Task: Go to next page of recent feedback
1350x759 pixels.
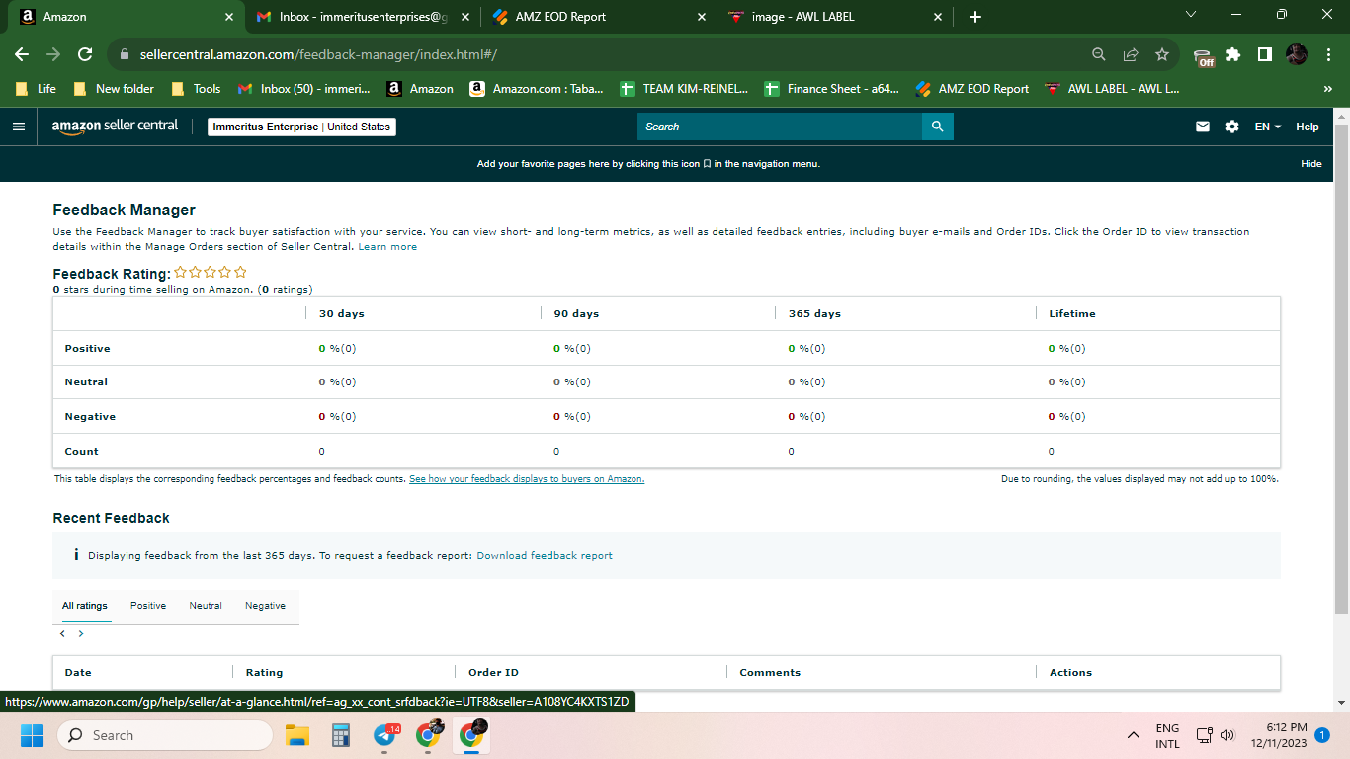Action: [81, 633]
